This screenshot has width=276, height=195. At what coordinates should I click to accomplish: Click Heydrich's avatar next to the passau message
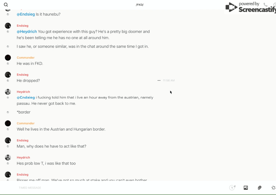coord(8,92)
